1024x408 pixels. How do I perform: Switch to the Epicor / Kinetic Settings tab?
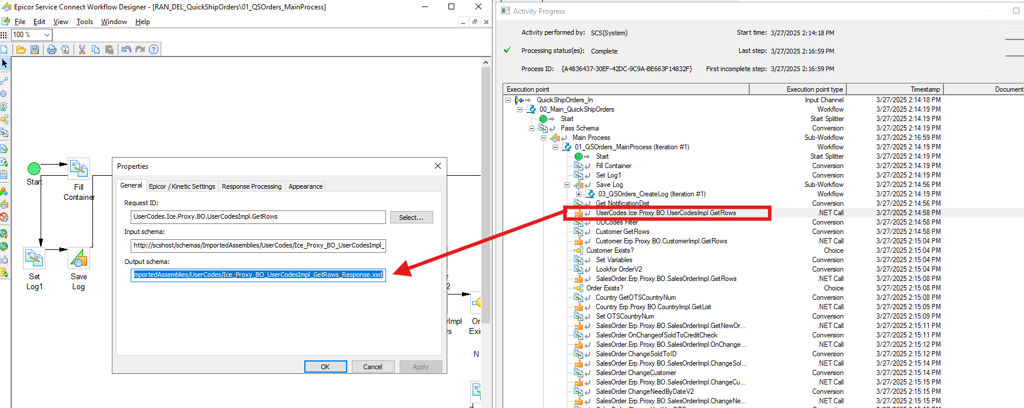coord(182,186)
